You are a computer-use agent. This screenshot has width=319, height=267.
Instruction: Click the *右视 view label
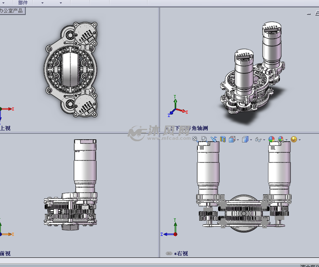point(181,253)
